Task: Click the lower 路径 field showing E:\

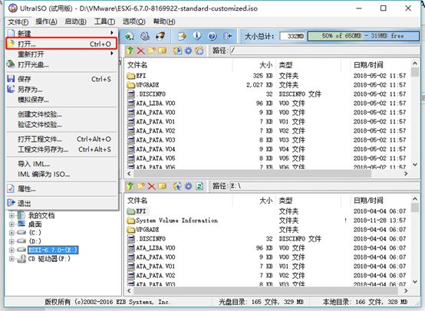Action: click(x=325, y=186)
